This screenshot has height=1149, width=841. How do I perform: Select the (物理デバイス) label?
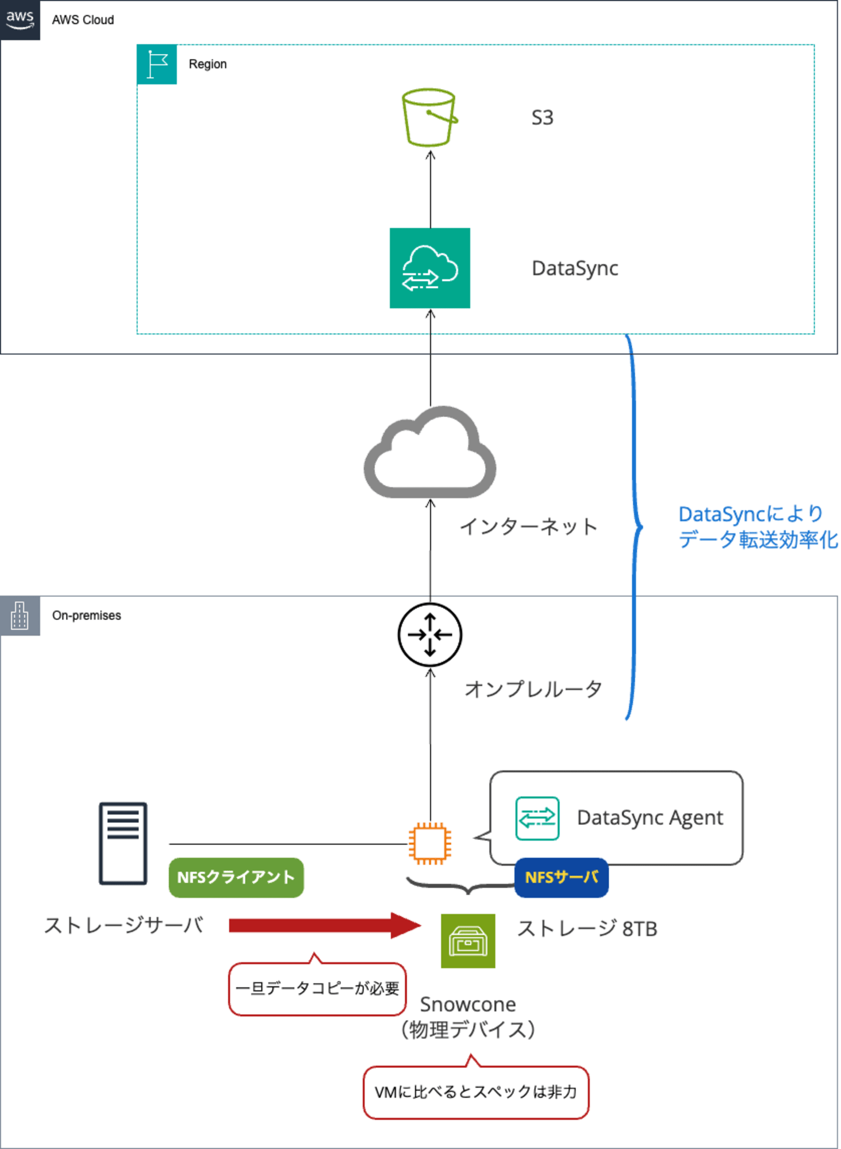468,1030
